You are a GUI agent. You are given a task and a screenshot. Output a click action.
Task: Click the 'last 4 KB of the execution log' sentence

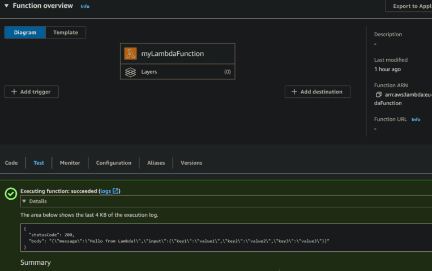(89, 215)
